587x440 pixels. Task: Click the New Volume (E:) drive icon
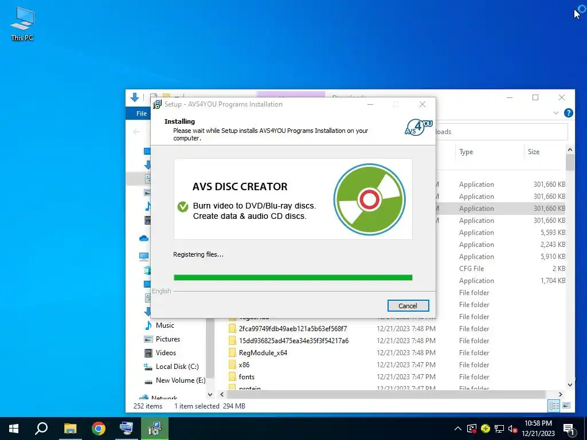pyautogui.click(x=148, y=382)
